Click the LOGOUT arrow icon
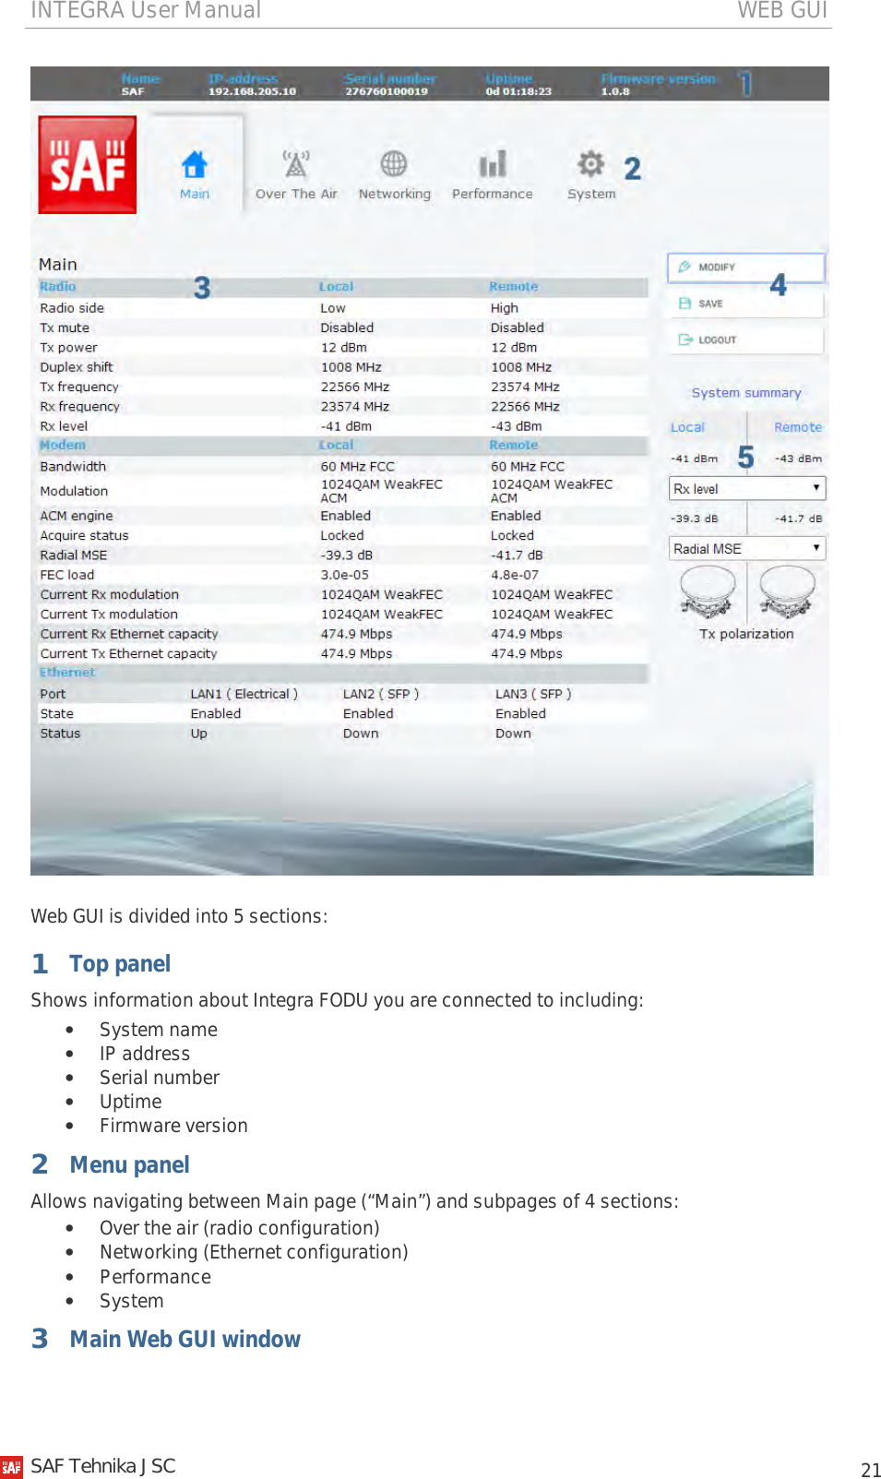 click(x=685, y=340)
